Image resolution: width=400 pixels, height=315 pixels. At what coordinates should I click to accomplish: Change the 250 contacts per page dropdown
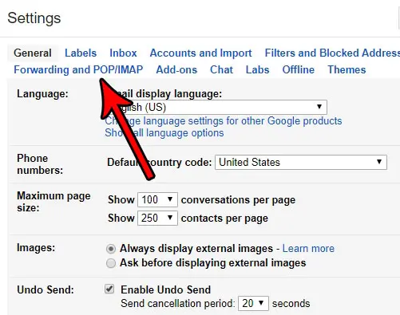[157, 218]
